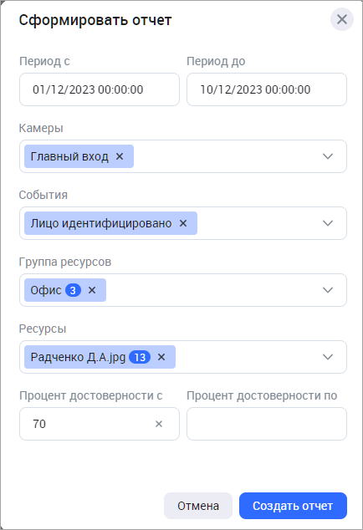Remove the Лицо идентифицировано event tag
This screenshot has height=530, width=363.
point(183,223)
